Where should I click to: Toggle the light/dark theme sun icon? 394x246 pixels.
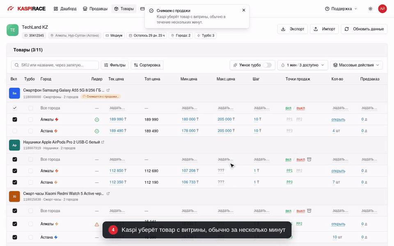(370, 9)
